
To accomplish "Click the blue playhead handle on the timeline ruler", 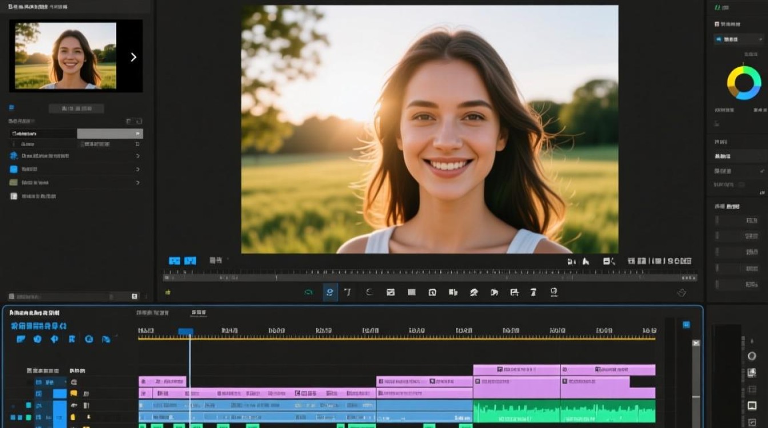I will [186, 332].
